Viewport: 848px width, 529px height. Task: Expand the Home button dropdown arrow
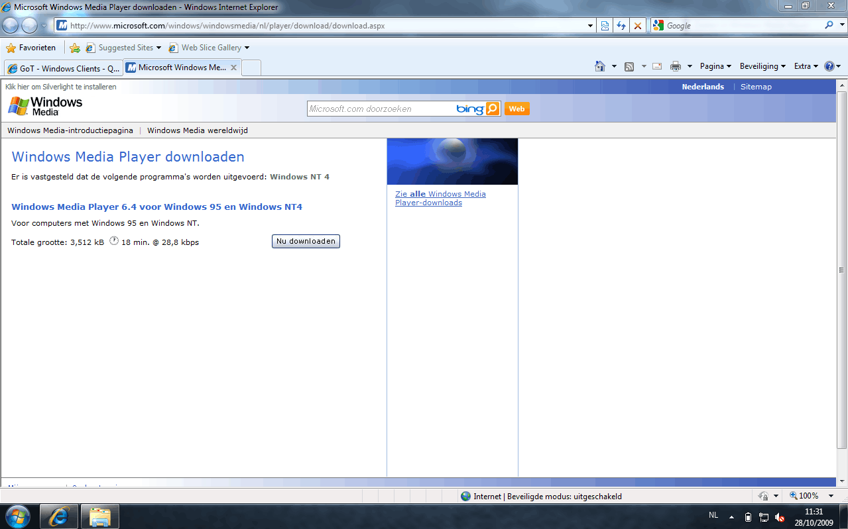click(614, 66)
